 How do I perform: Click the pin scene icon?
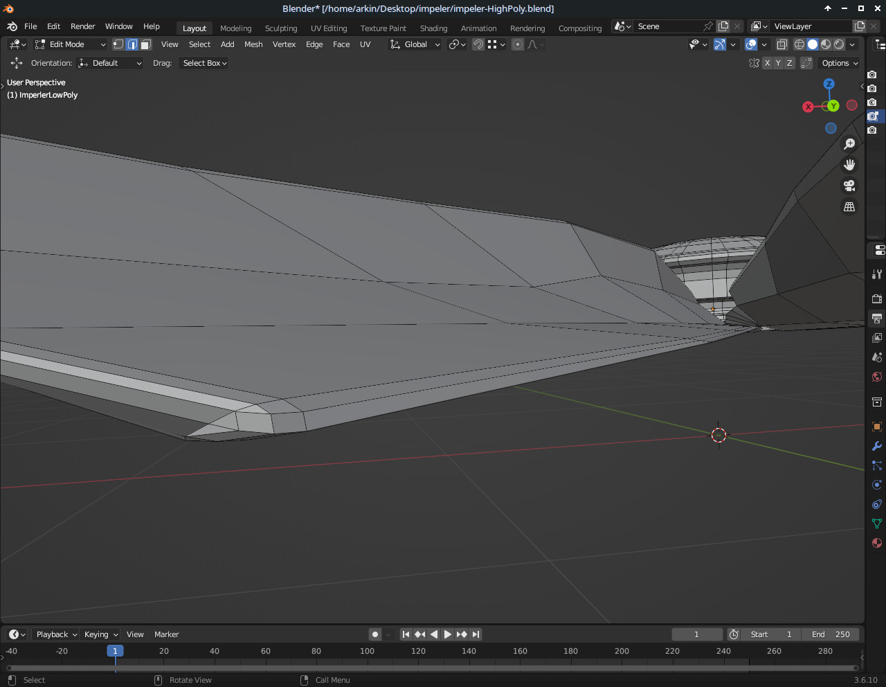tap(707, 26)
